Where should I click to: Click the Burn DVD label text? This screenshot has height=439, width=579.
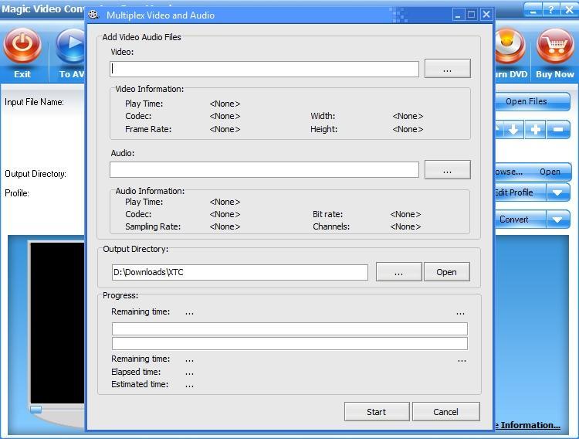click(x=511, y=74)
